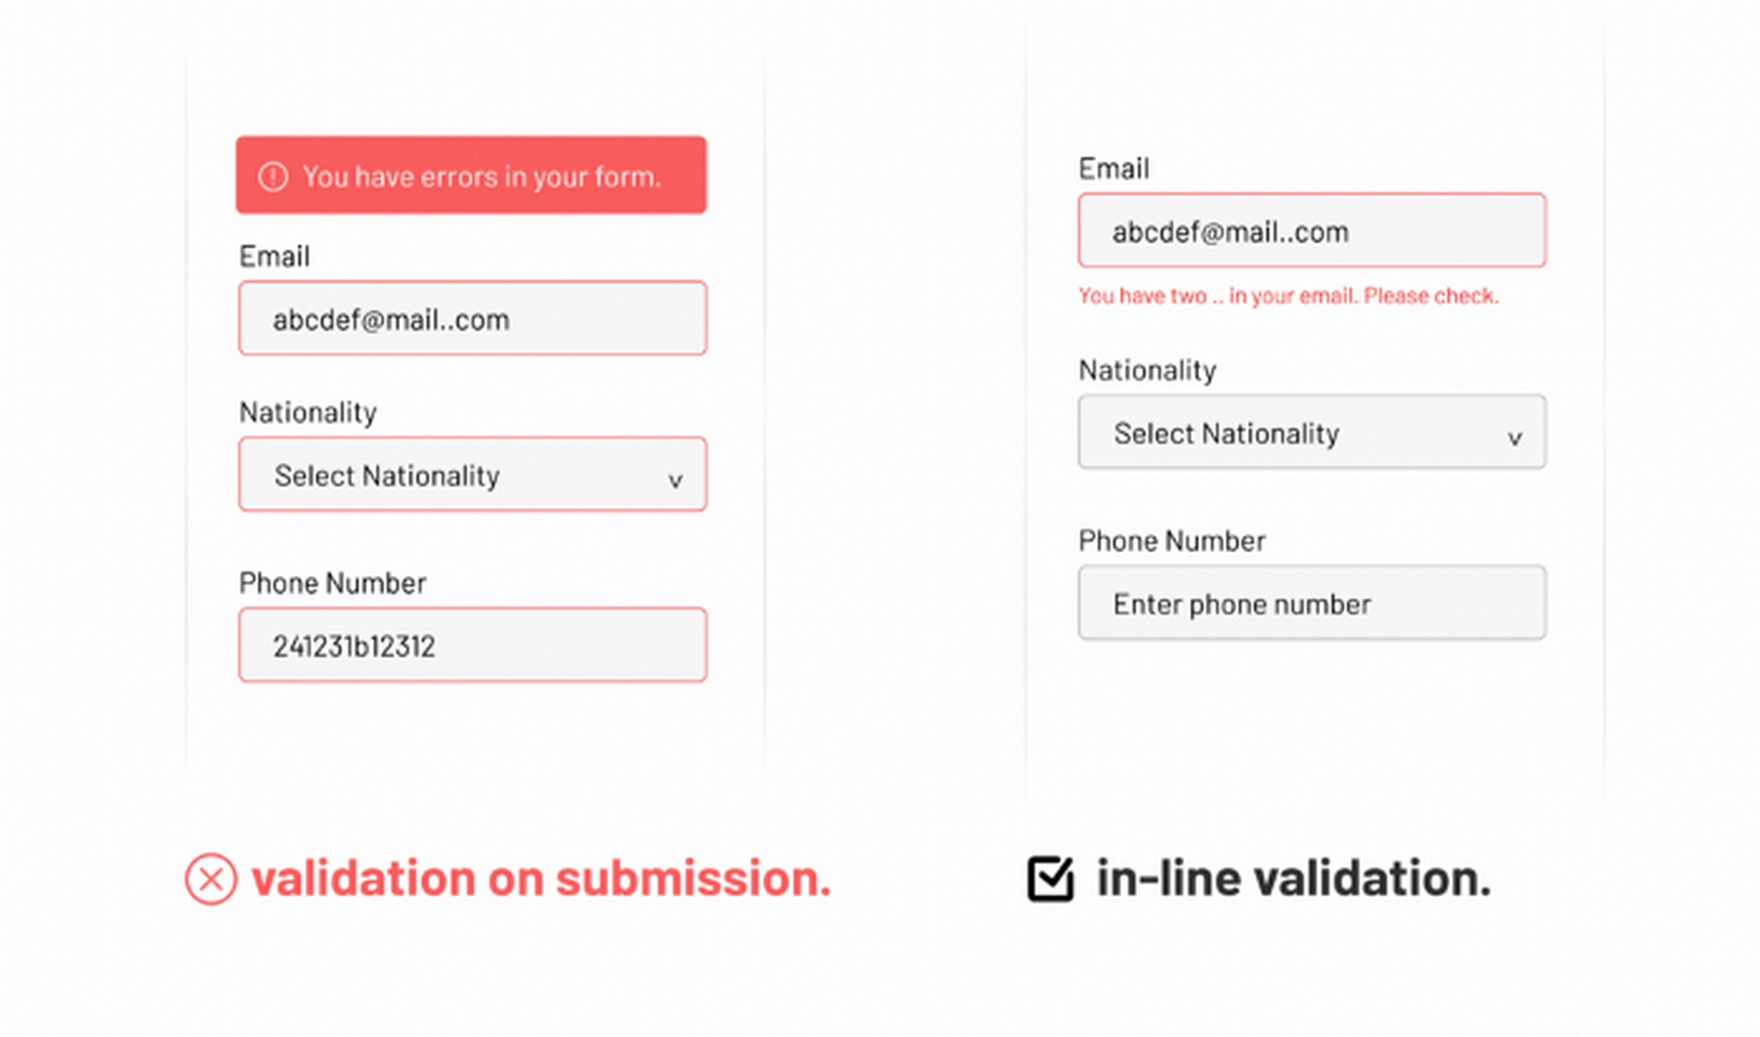The width and height of the screenshot is (1760, 1037).
Task: Click the Phone Number label above 241231b12312
Action: tap(332, 583)
